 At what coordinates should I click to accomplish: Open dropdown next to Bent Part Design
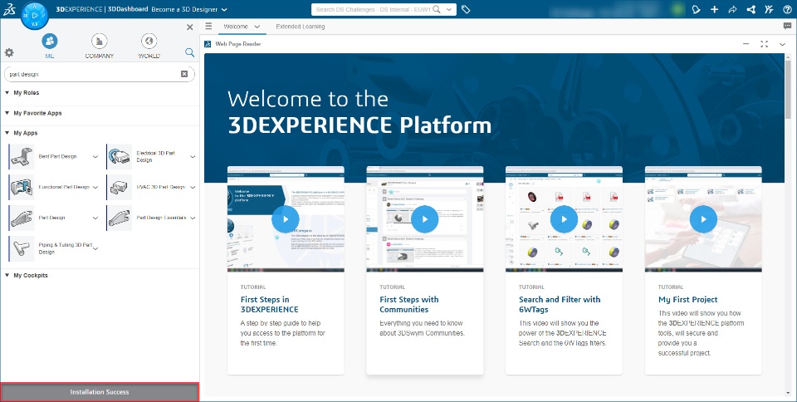tap(95, 157)
